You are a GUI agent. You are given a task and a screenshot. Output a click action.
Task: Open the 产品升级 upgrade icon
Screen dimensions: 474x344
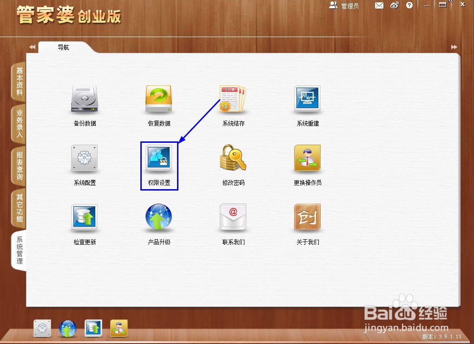[158, 217]
